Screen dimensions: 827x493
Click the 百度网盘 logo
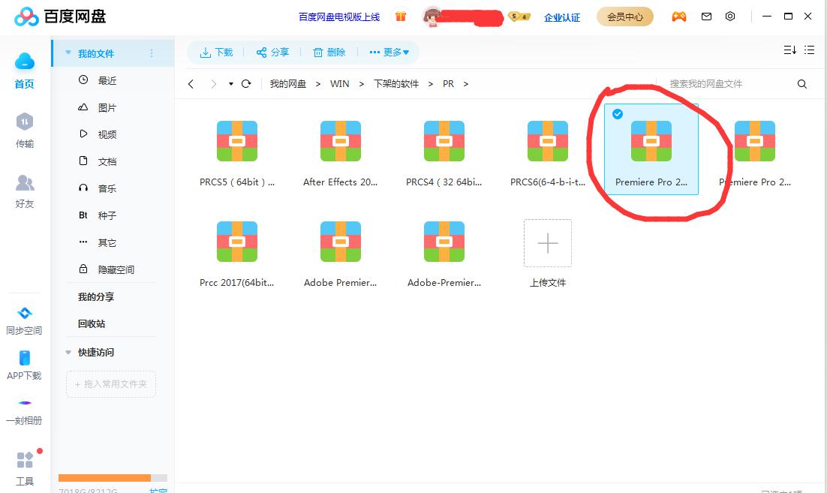(59, 17)
